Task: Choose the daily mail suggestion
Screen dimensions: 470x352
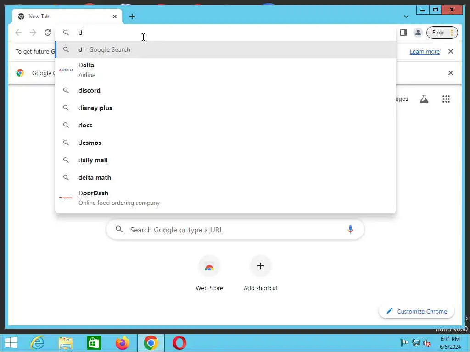Action: (225, 160)
